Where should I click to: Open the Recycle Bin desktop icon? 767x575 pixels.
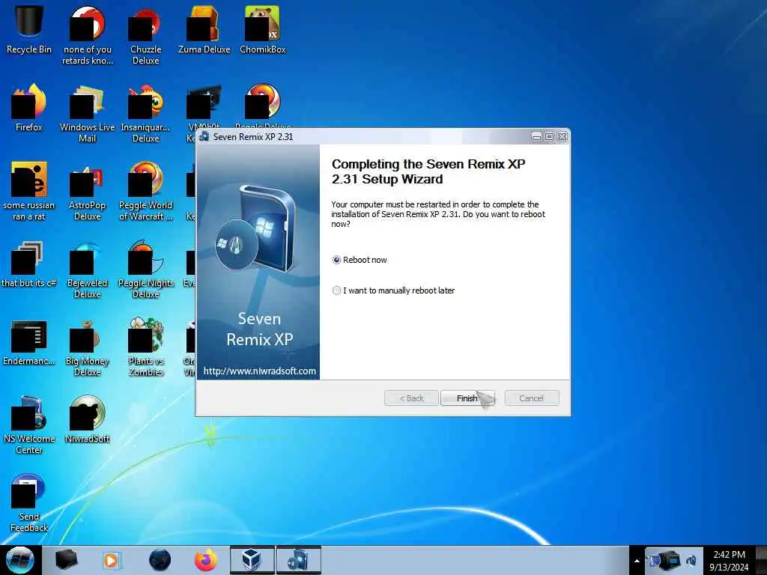click(x=29, y=29)
